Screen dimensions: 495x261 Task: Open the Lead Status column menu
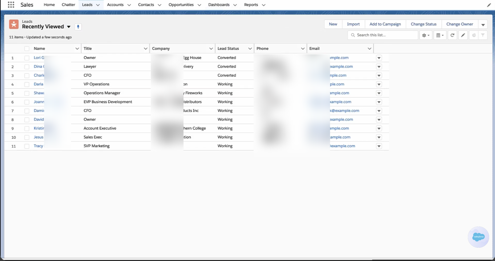(250, 49)
